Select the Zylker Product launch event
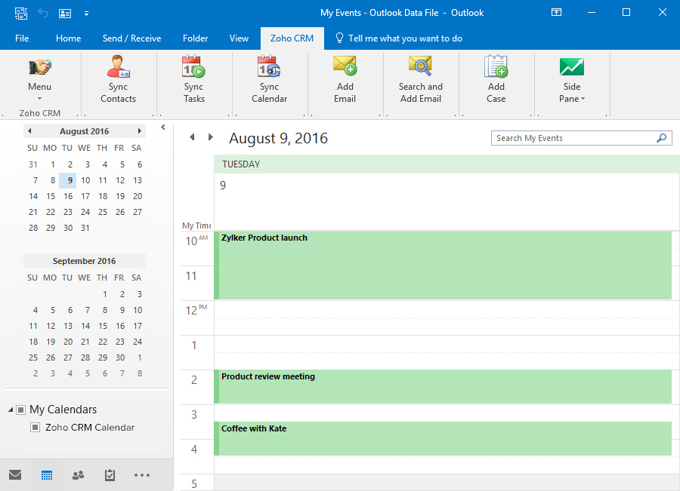 [443, 265]
